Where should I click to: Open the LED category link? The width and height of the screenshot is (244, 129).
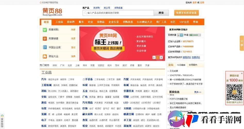coord(126,103)
